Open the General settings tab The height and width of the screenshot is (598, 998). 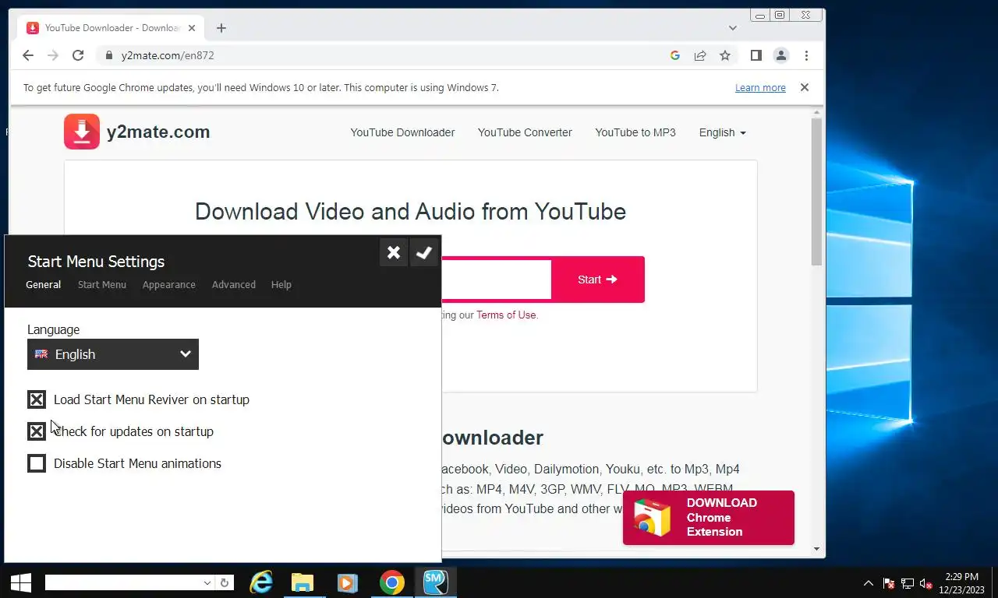pos(43,284)
